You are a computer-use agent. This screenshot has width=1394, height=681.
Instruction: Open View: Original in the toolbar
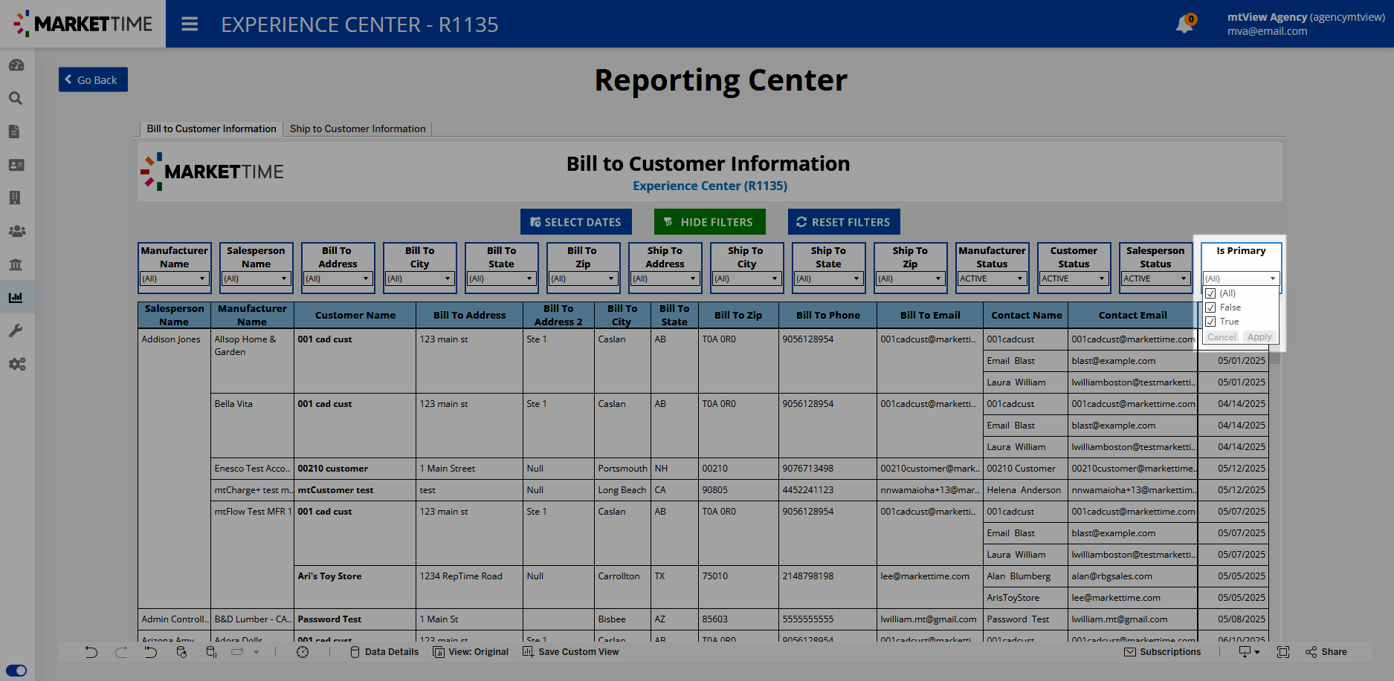pos(471,652)
